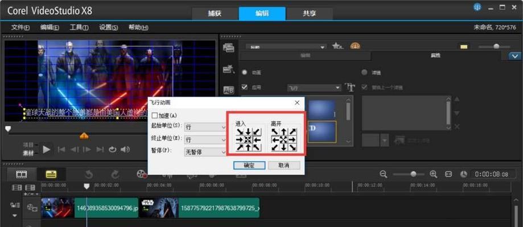Image resolution: width=523 pixels, height=227 pixels.
Task: Collapse the options panel blue chevron
Action: 514,56
